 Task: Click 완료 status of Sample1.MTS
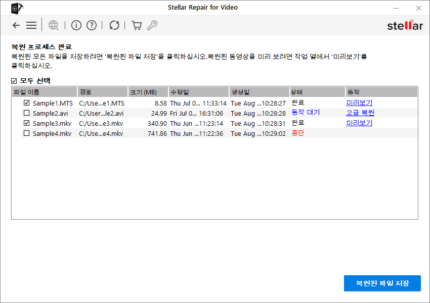(298, 103)
